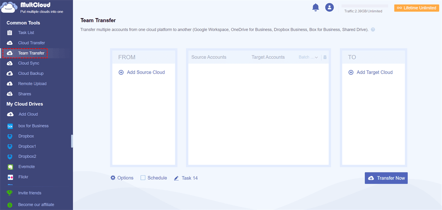Open the Cloud Sync tool
The height and width of the screenshot is (210, 442).
[28, 63]
